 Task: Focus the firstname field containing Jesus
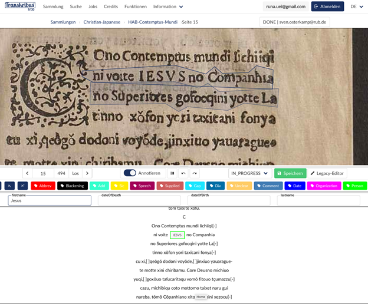tap(50, 201)
